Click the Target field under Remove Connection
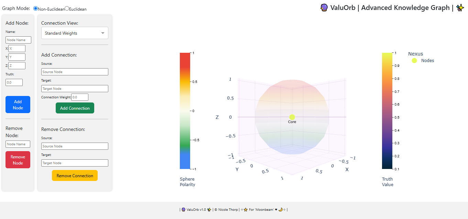This screenshot has height=219, width=468. (x=75, y=163)
